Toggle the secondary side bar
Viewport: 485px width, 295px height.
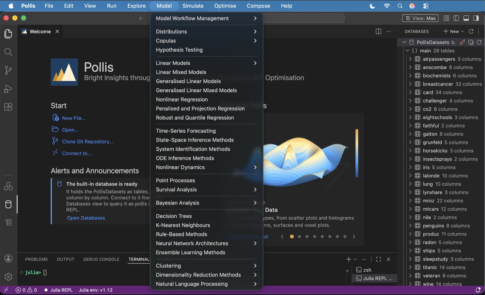tap(476, 18)
